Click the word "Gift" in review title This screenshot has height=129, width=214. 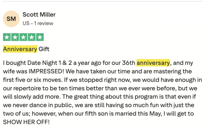[x=44, y=49]
